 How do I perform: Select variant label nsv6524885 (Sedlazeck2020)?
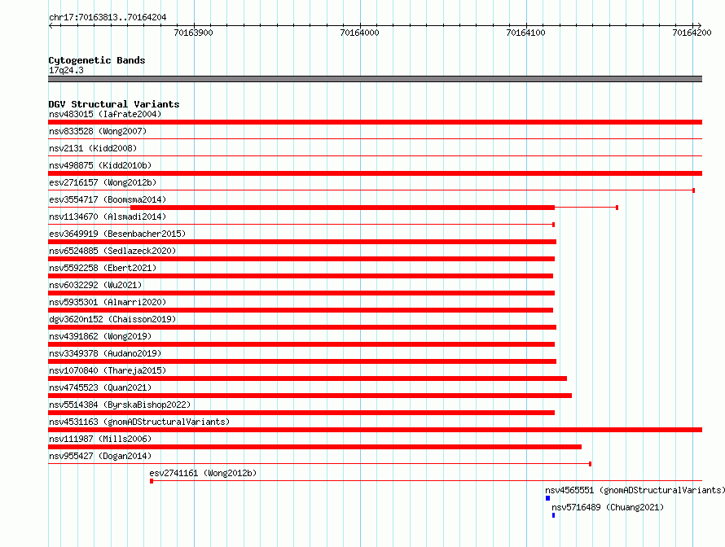pyautogui.click(x=112, y=251)
